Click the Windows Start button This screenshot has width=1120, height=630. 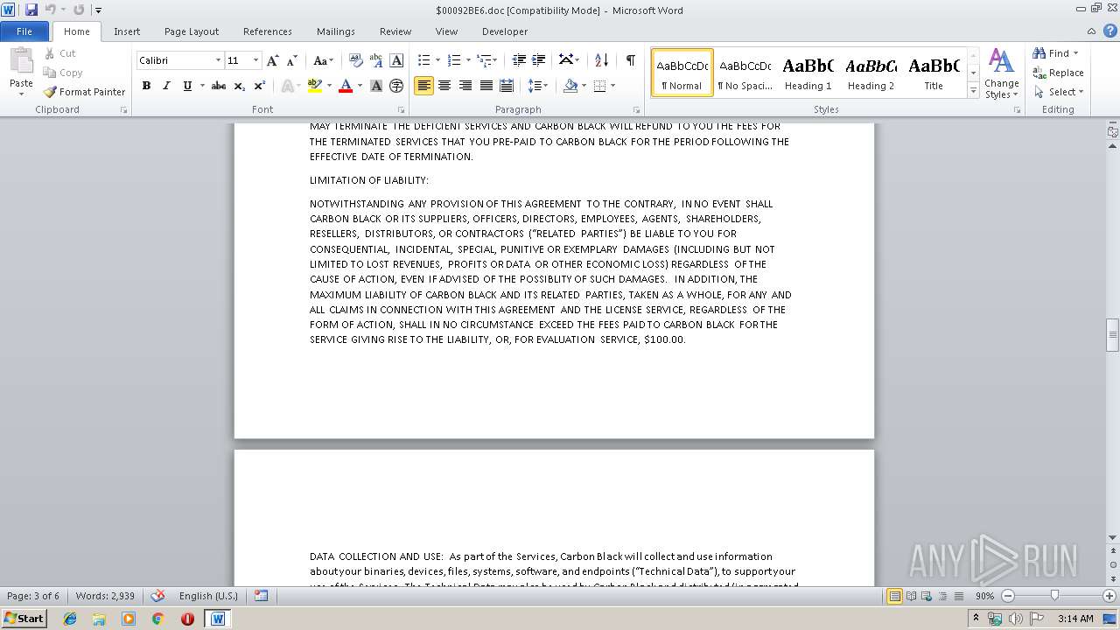pos(24,618)
